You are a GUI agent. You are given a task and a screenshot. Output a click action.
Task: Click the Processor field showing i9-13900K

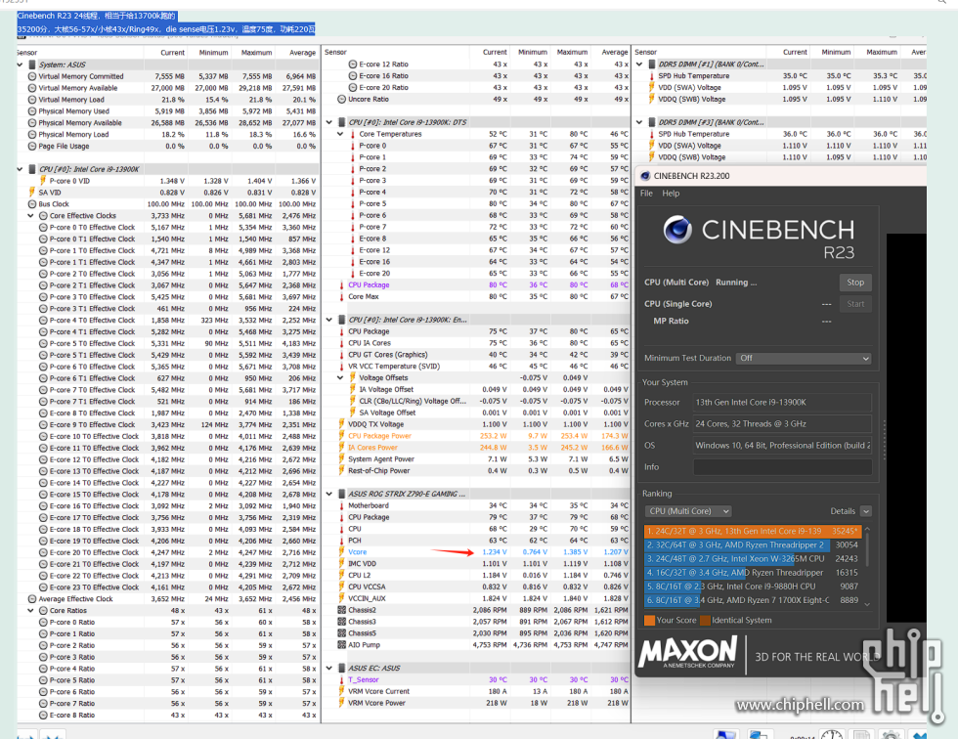pyautogui.click(x=783, y=403)
